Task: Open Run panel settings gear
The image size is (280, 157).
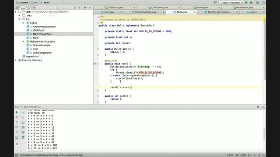Action: (x=258, y=107)
